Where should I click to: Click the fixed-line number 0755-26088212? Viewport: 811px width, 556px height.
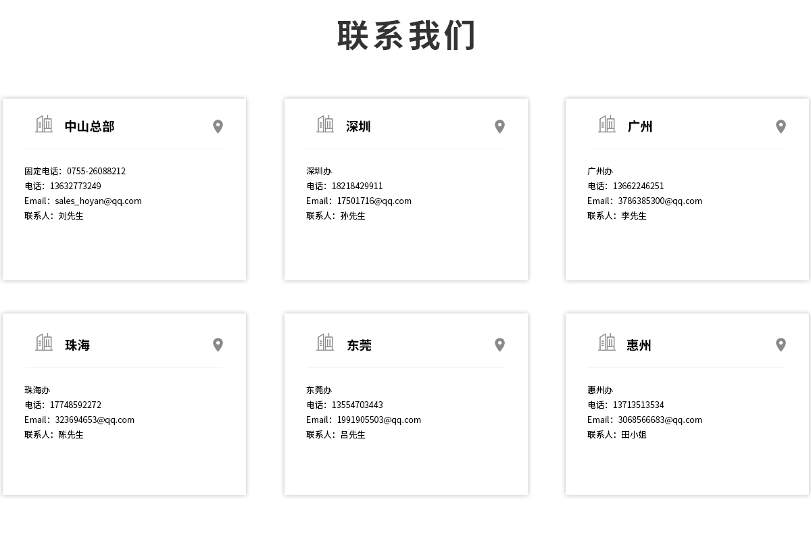pos(96,171)
